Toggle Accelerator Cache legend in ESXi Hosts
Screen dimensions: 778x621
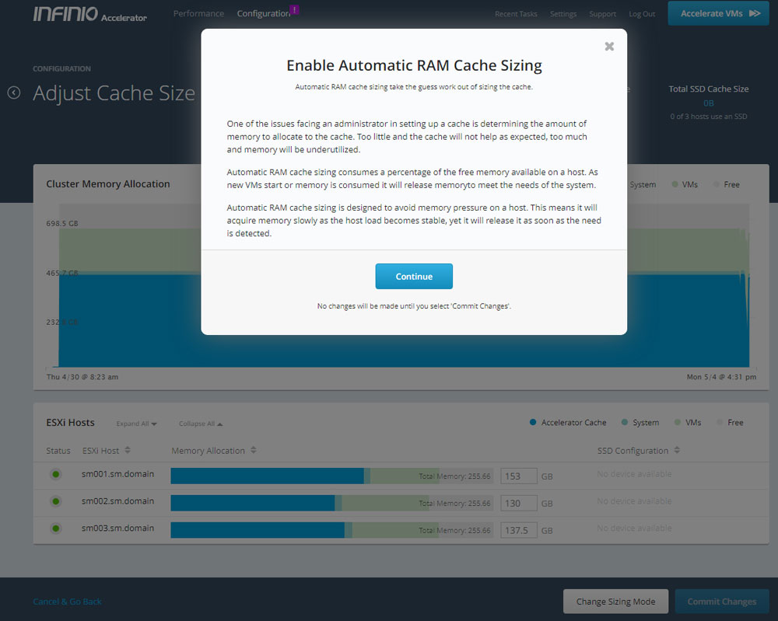pyautogui.click(x=568, y=423)
